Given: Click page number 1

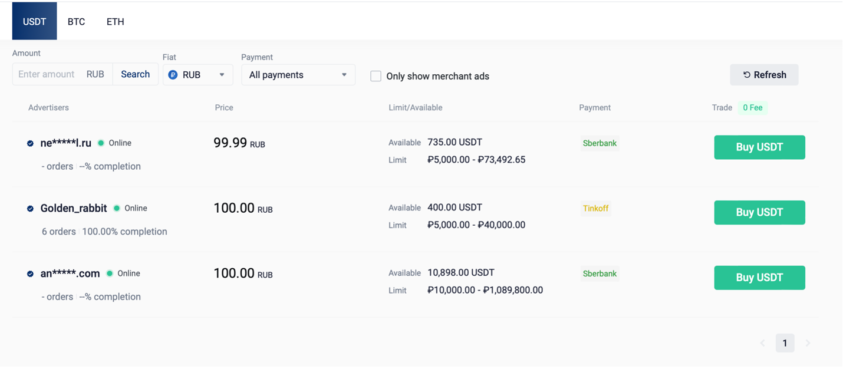Looking at the screenshot, I should 785,343.
